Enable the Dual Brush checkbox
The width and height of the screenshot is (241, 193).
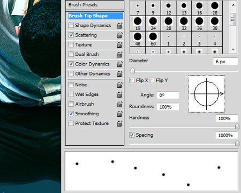click(71, 54)
